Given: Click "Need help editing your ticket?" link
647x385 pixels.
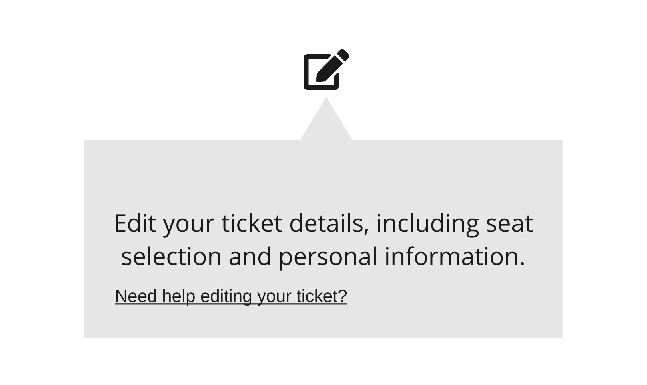Looking at the screenshot, I should (231, 296).
